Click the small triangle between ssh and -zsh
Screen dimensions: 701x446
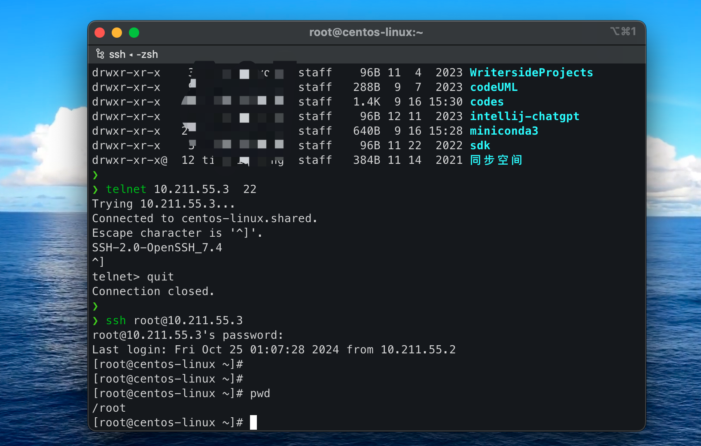131,55
